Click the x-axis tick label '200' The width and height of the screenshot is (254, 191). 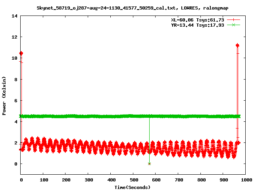66,180
